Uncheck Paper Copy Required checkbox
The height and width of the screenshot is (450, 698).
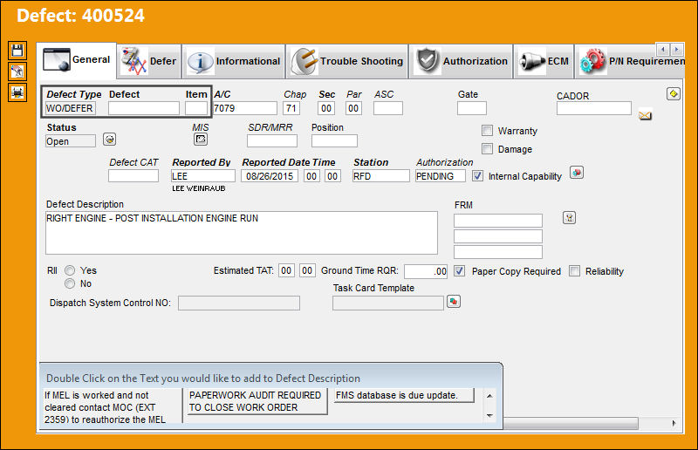pos(460,270)
